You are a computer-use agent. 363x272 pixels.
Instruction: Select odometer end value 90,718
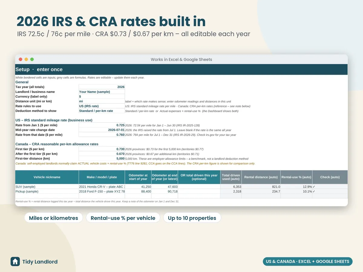165,192
